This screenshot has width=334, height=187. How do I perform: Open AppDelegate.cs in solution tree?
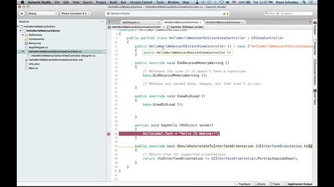(38, 47)
